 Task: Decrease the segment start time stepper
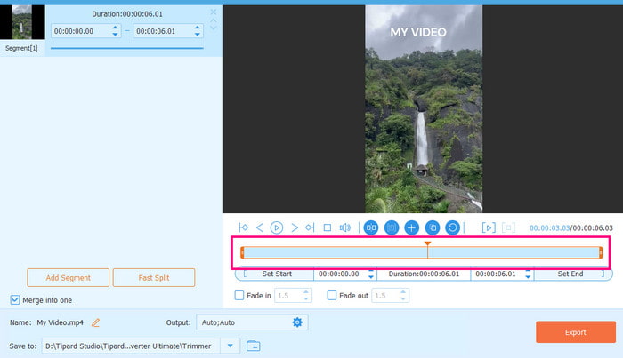(x=115, y=35)
